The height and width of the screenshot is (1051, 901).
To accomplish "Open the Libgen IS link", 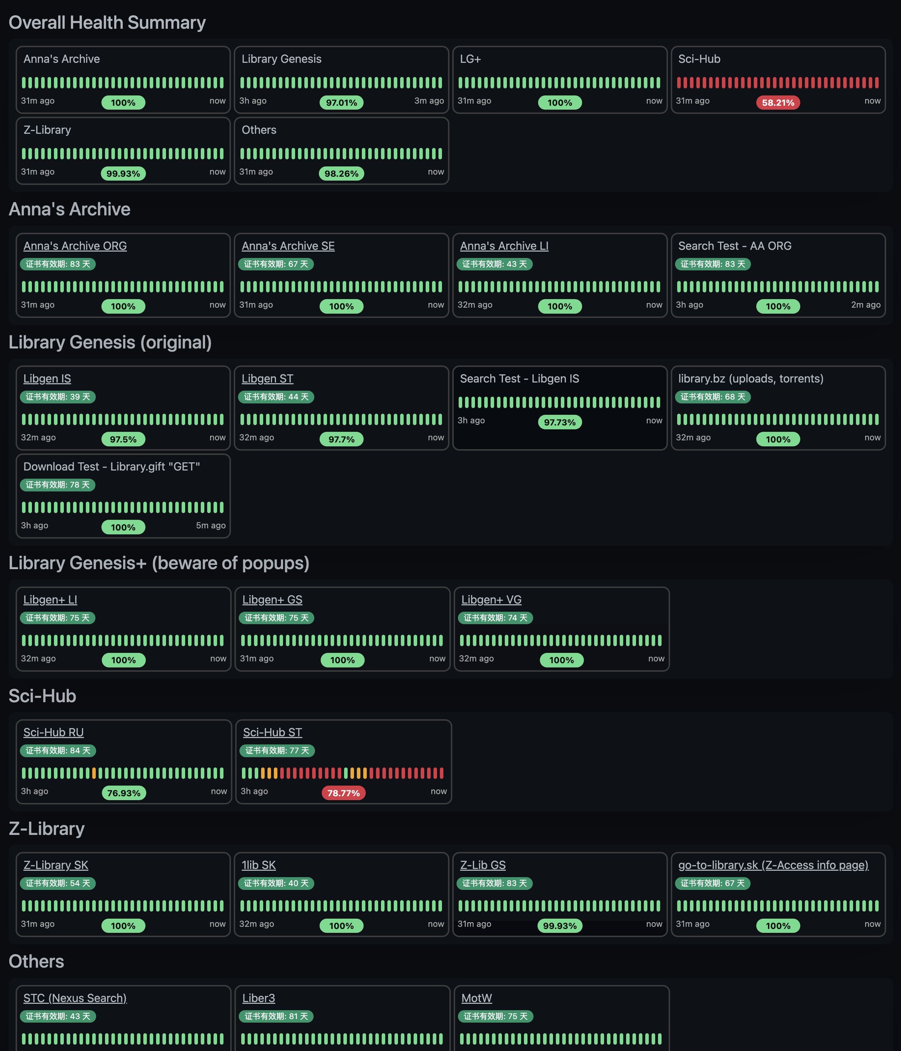I will pos(47,379).
